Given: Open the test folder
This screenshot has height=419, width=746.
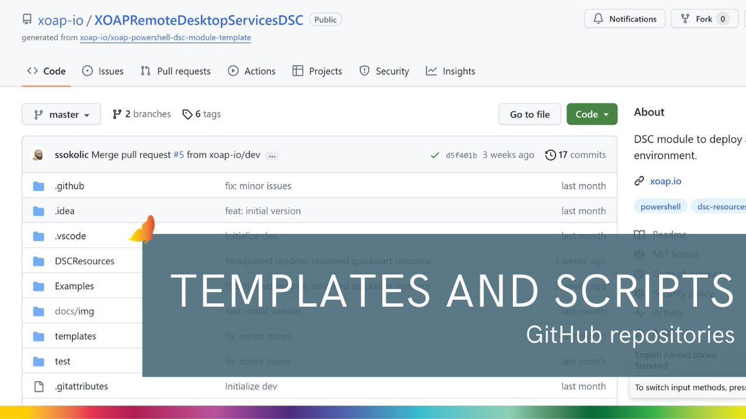Looking at the screenshot, I should click(63, 361).
